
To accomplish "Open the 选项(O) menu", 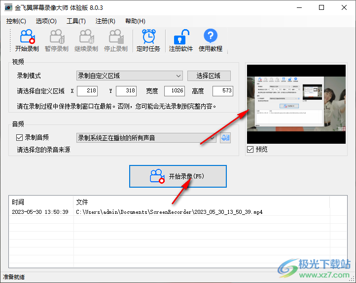I will coord(46,21).
